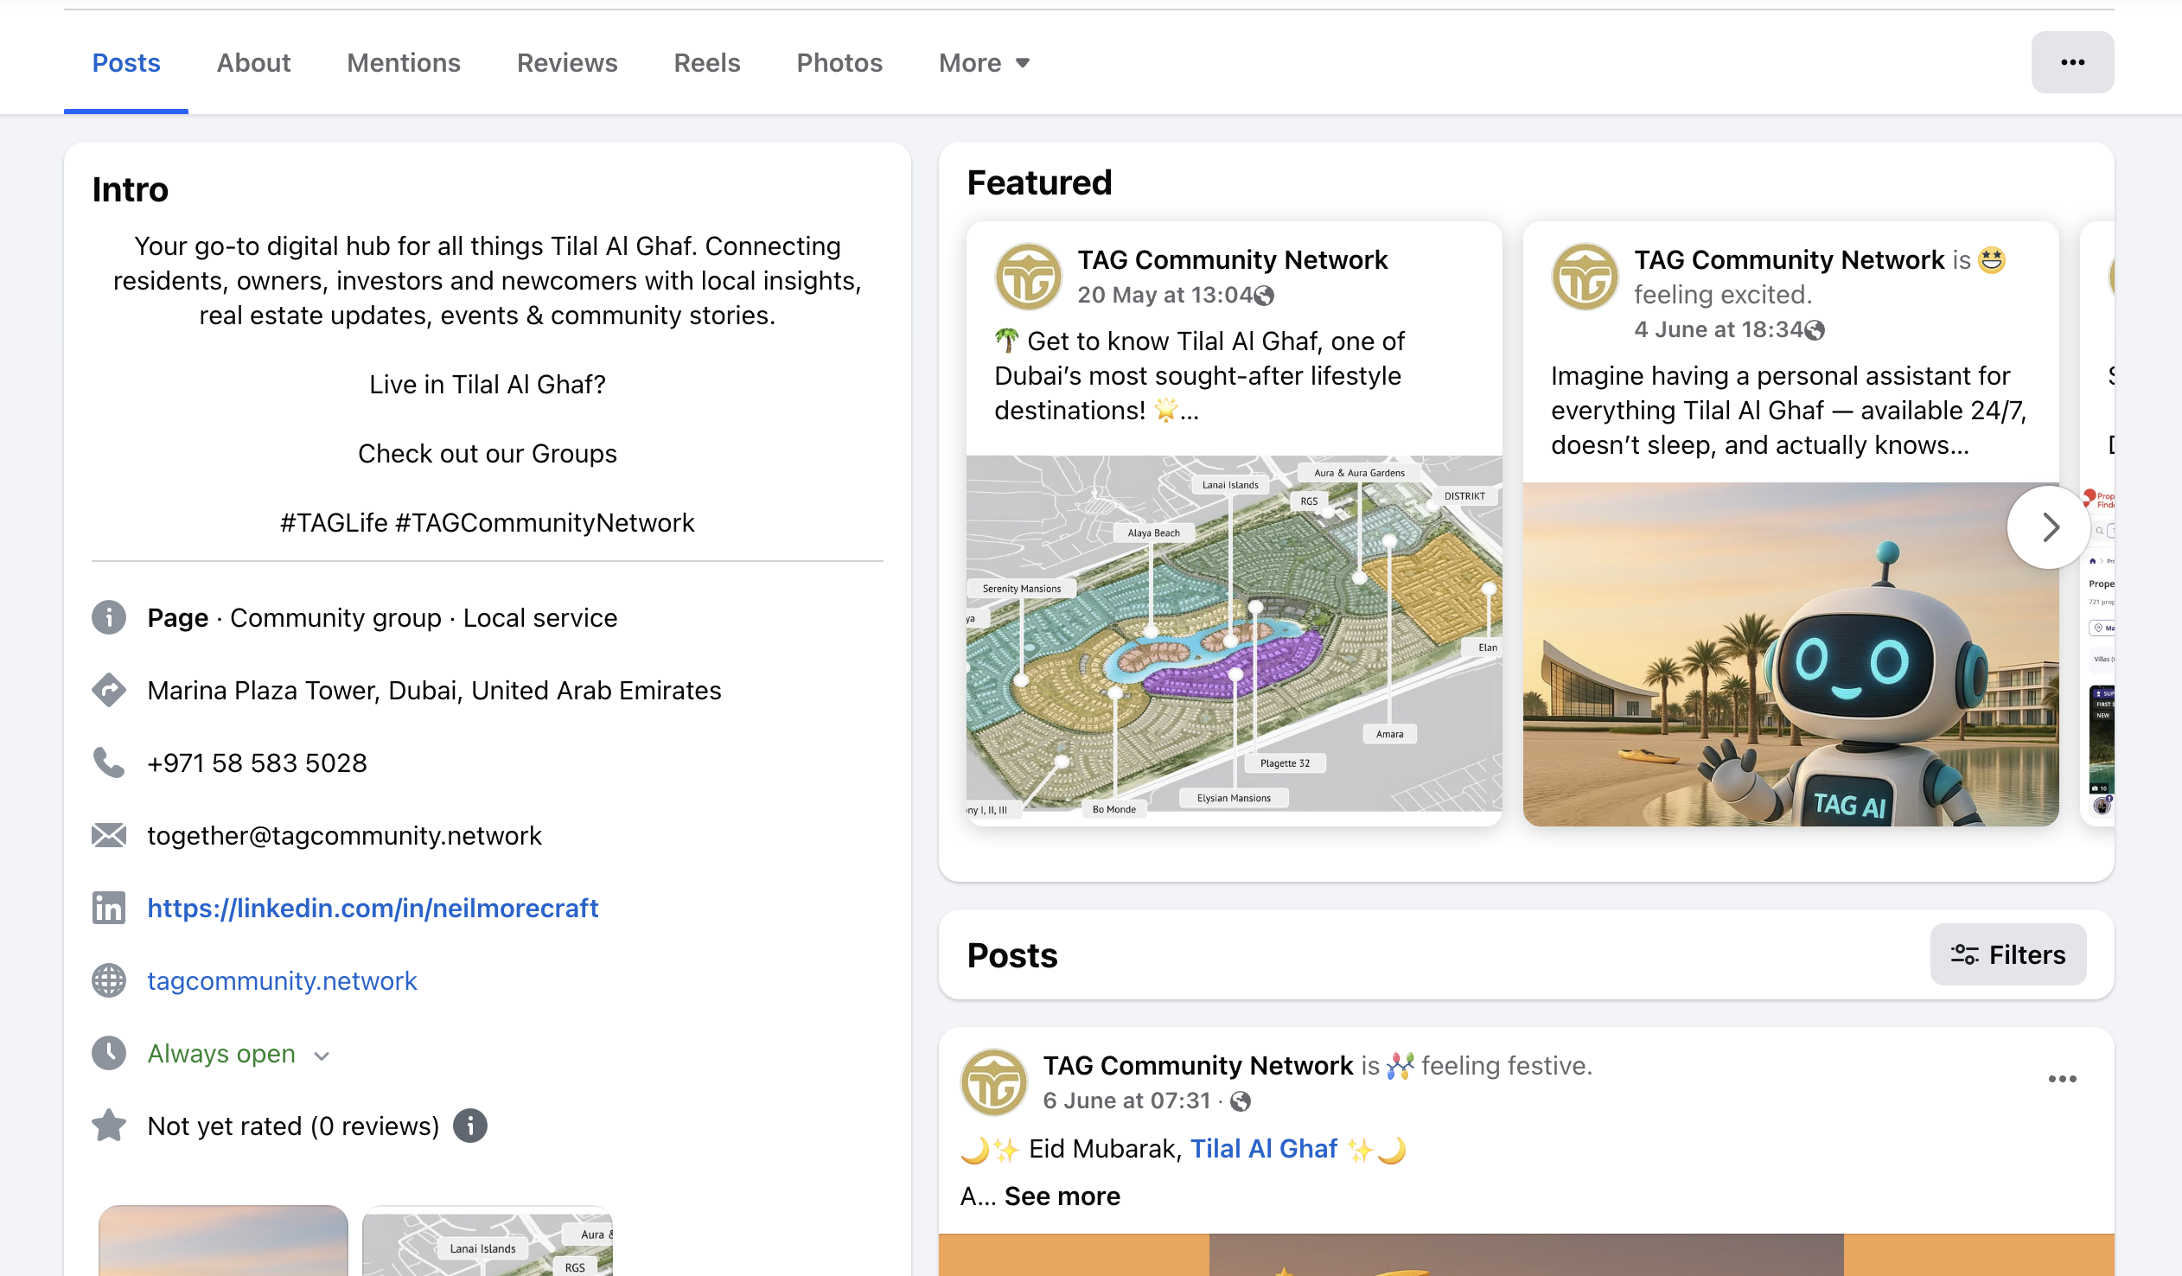This screenshot has height=1276, width=2182.
Task: Visit the tagcommunity.network website link
Action: 283,981
